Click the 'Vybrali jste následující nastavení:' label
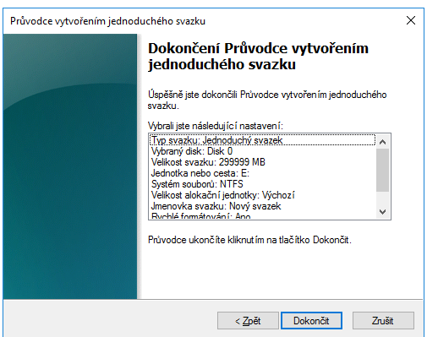The image size is (427, 337). (x=216, y=126)
